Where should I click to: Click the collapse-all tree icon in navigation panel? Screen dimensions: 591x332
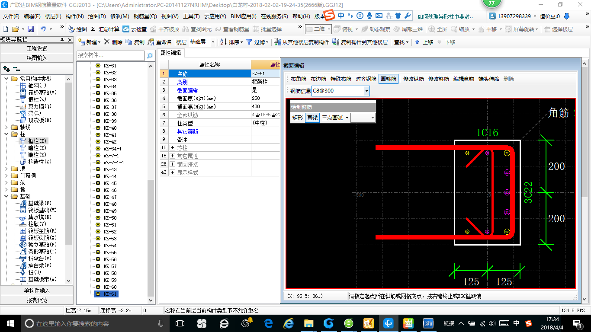(16, 69)
